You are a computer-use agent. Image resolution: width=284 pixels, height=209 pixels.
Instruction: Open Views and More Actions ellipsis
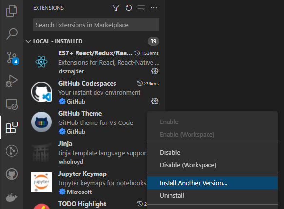(x=154, y=8)
